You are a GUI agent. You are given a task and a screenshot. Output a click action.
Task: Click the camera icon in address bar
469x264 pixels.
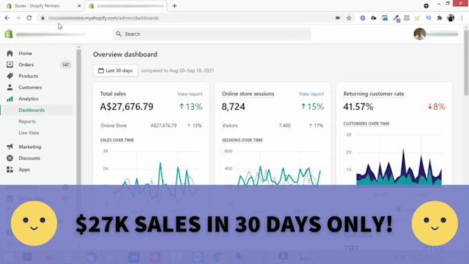pyautogui.click(x=338, y=18)
